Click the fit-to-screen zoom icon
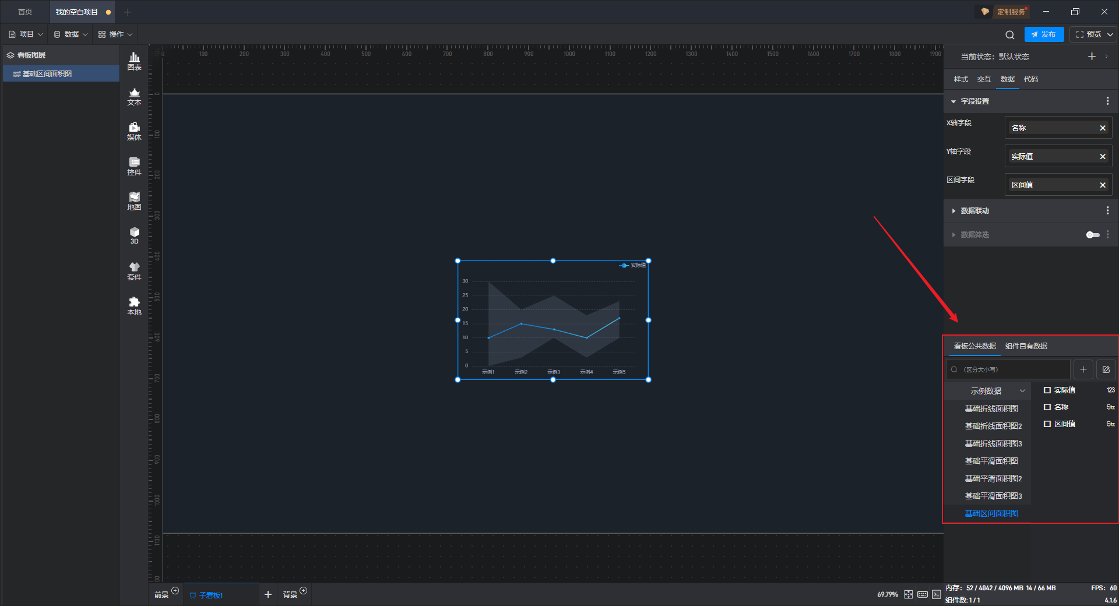 [x=909, y=594]
